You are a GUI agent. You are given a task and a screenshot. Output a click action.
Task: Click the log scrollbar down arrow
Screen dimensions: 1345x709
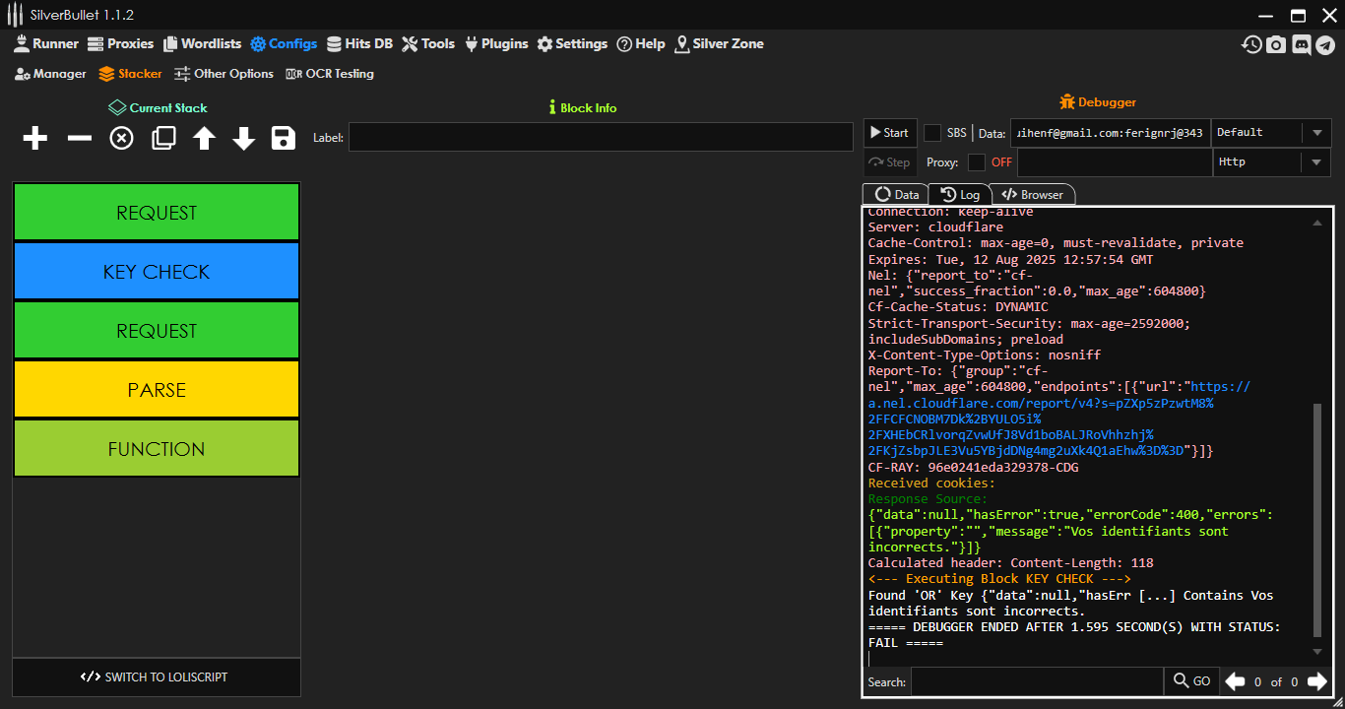coord(1317,652)
